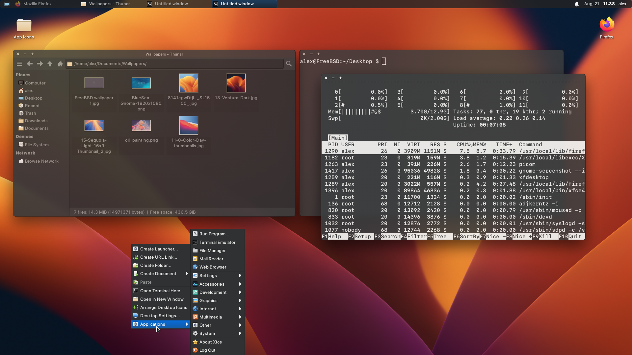Image resolution: width=632 pixels, height=355 pixels.
Task: Click the notification bell in top panel
Action: tap(577, 4)
